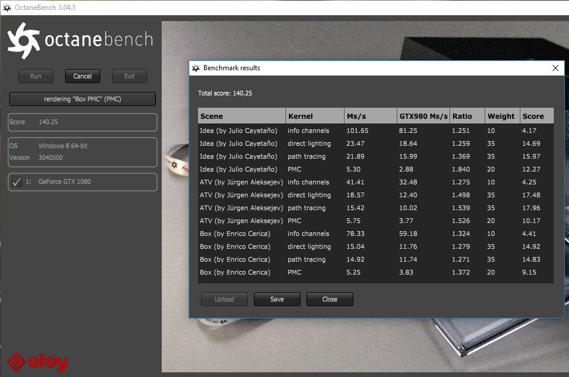Image resolution: width=569 pixels, height=377 pixels.
Task: Click the 17.96 score cell
Action: [x=531, y=208]
